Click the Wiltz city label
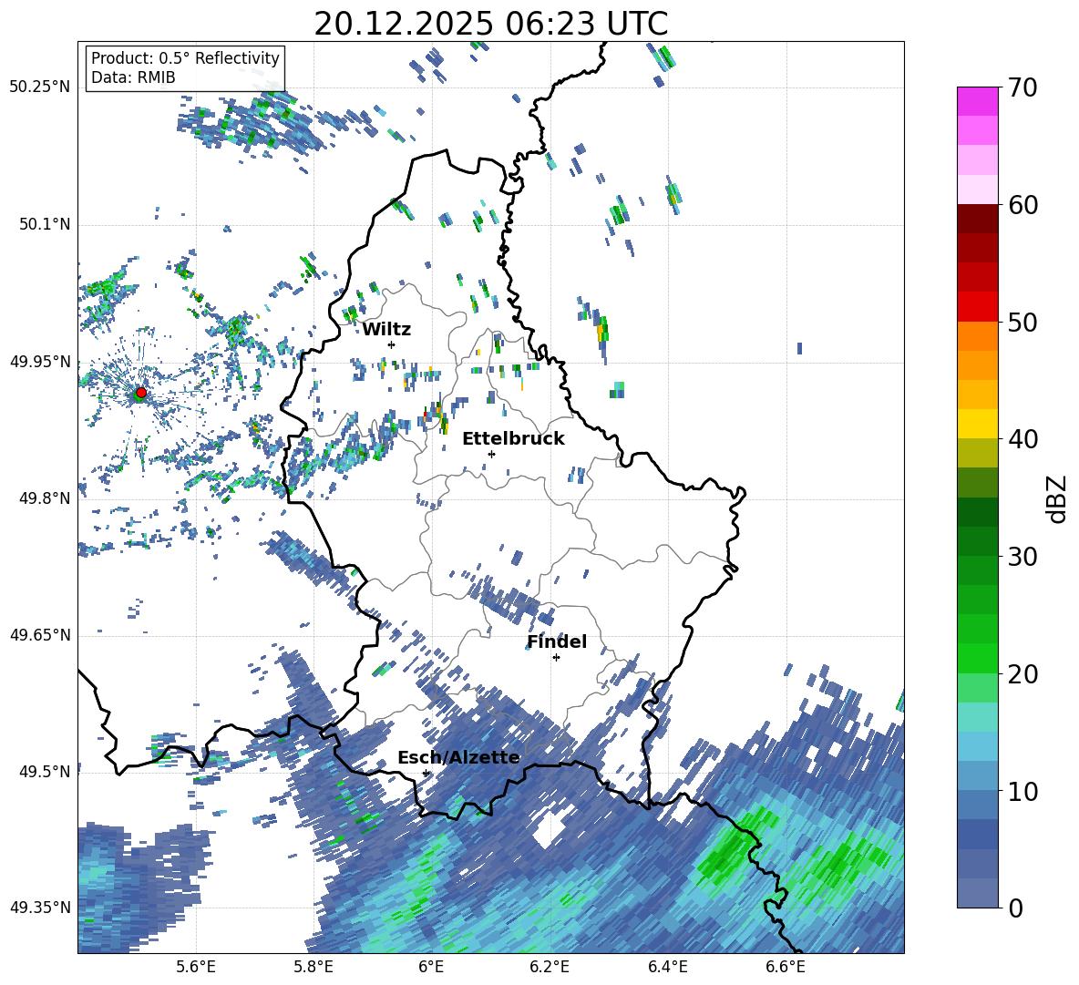The width and height of the screenshot is (1079, 985). pos(386,330)
